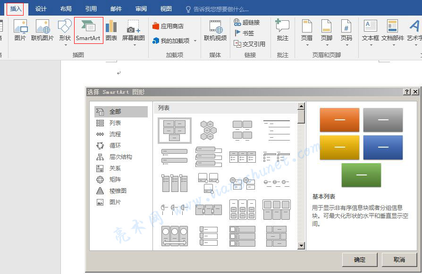422x274 pixels.
Task: Choose the segmented lines list layout in second row
Action: tap(277, 157)
